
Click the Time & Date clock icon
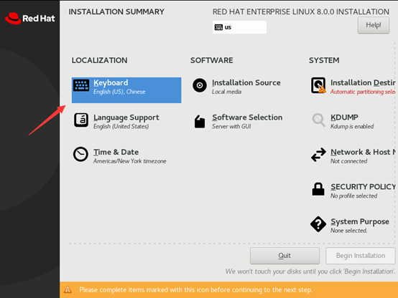pyautogui.click(x=80, y=154)
